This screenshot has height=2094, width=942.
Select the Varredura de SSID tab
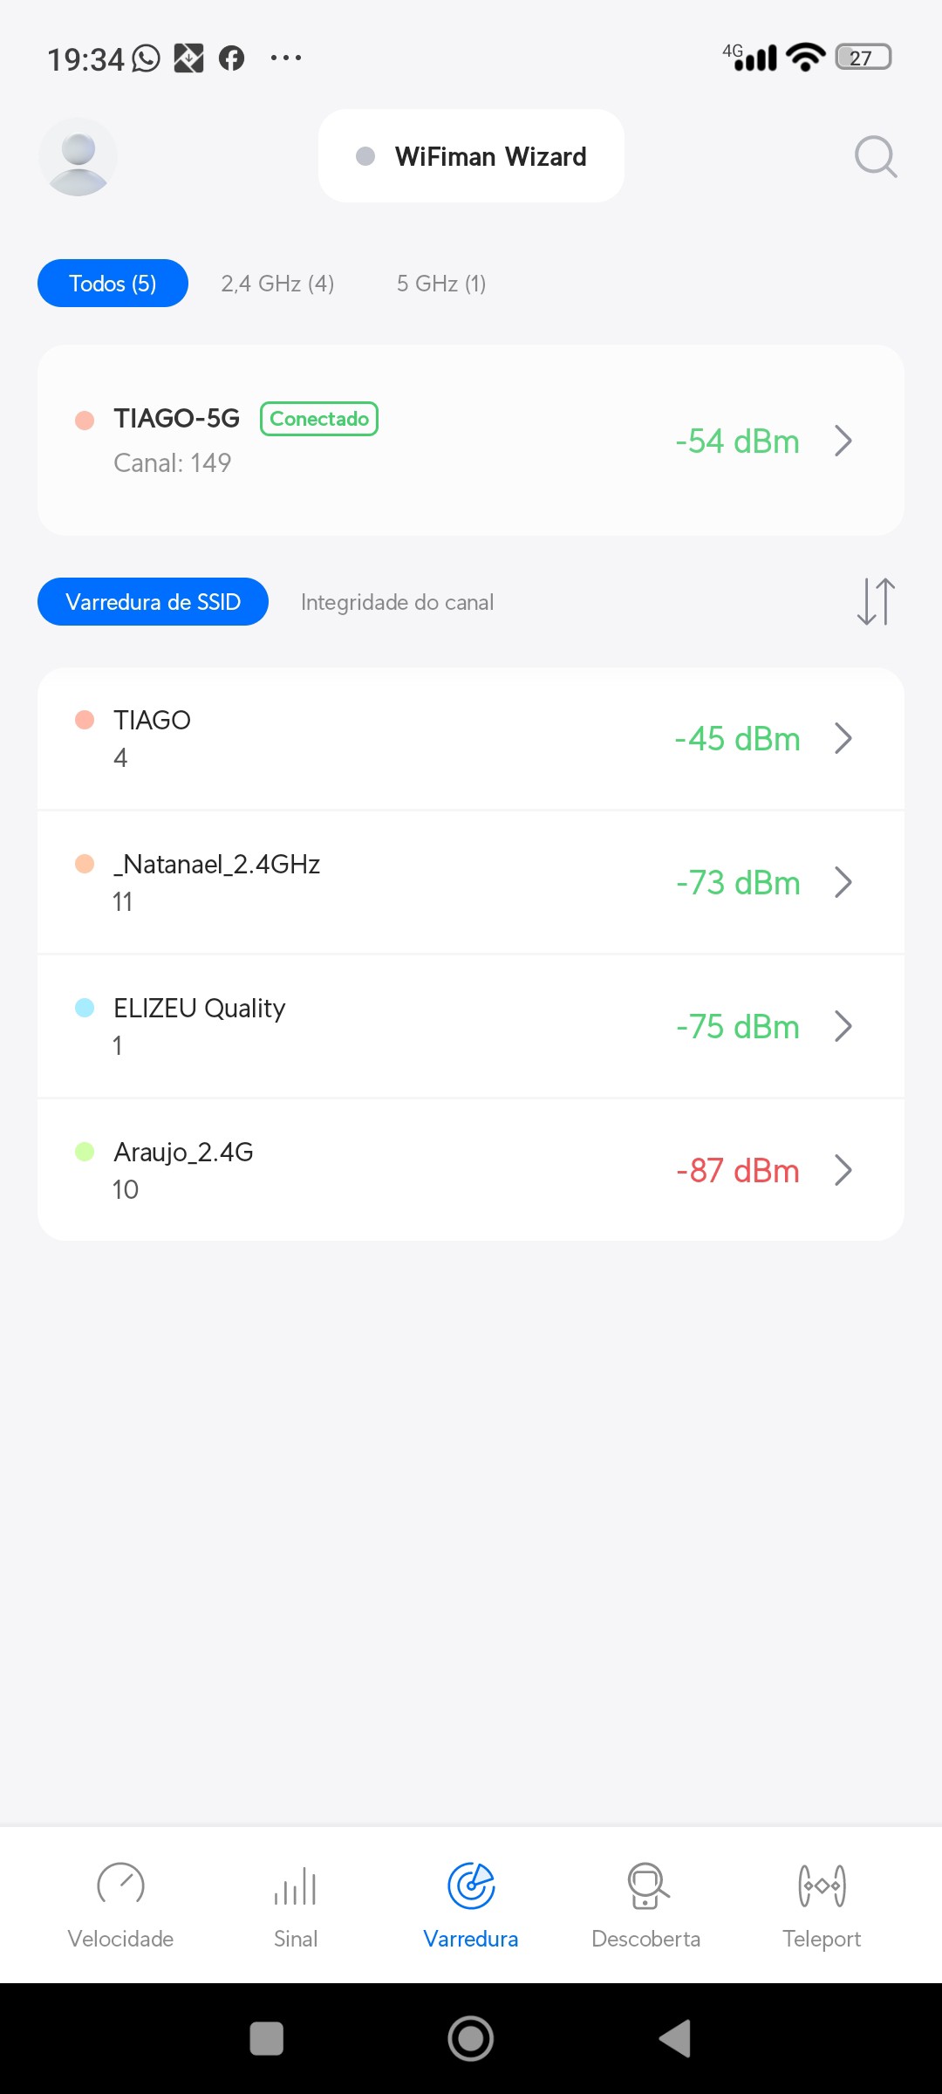point(153,602)
